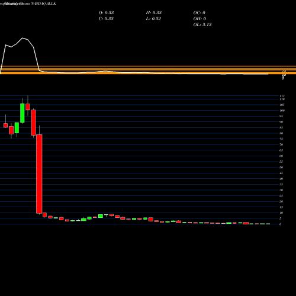Click the 'NASDAQ ALLK' chart title
The image size is (296, 296).
tap(43, 4)
